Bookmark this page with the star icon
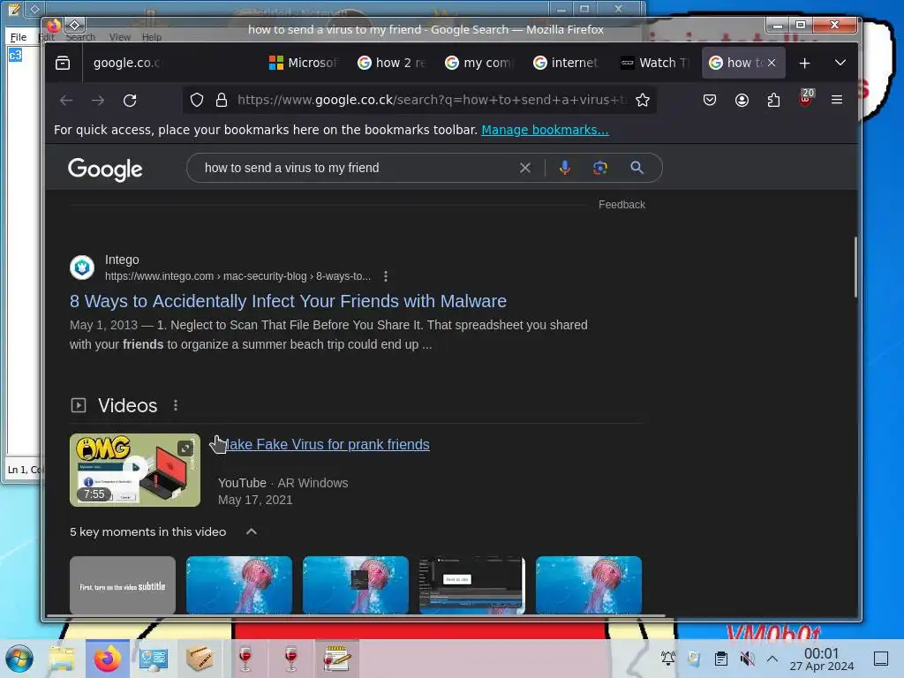This screenshot has width=904, height=678. (x=643, y=101)
